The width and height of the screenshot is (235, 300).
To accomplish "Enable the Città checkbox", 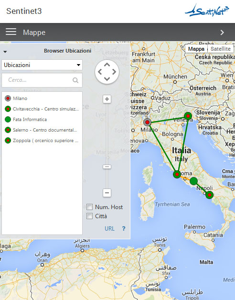I will [x=89, y=216].
